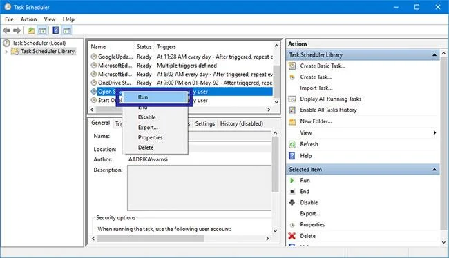Image resolution: width=449 pixels, height=258 pixels.
Task: Toggle the Show/Hide Action Pane toolbar icon
Action: pos(67,30)
